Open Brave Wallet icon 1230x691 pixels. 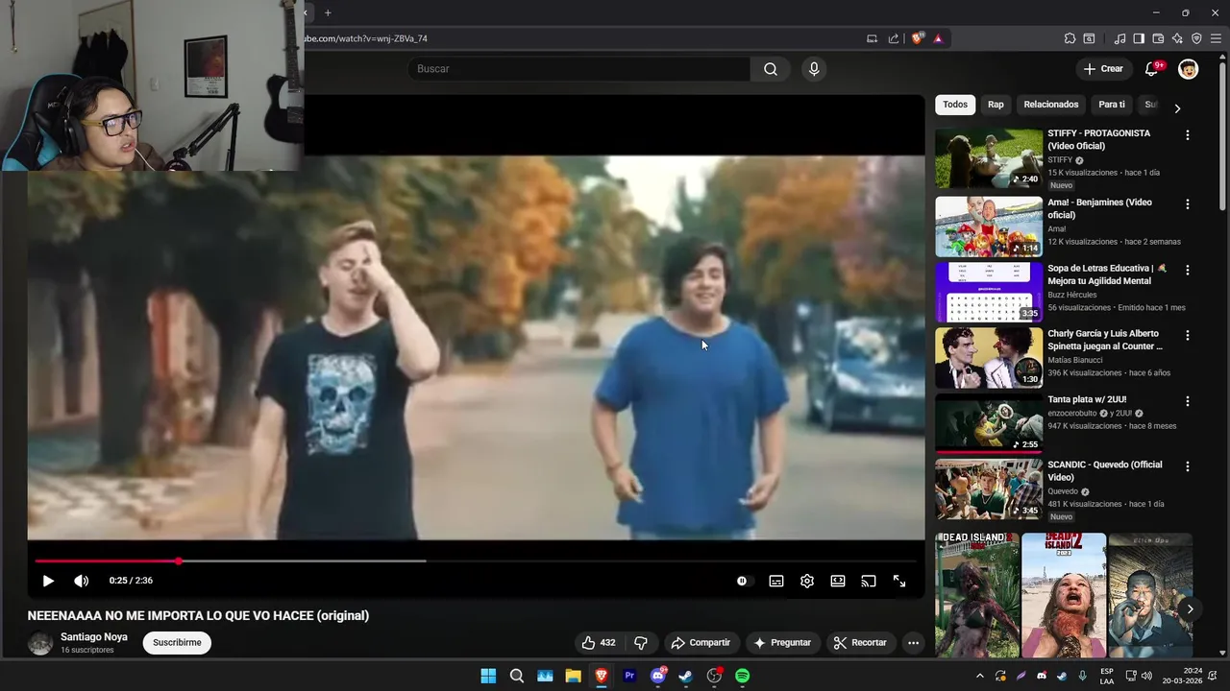[1158, 38]
